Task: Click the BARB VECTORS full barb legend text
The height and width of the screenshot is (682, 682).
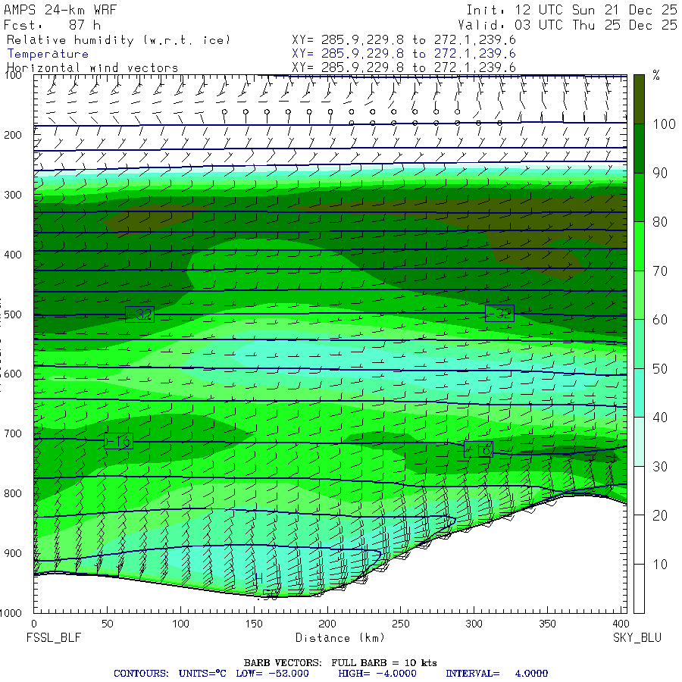Action: 340,663
